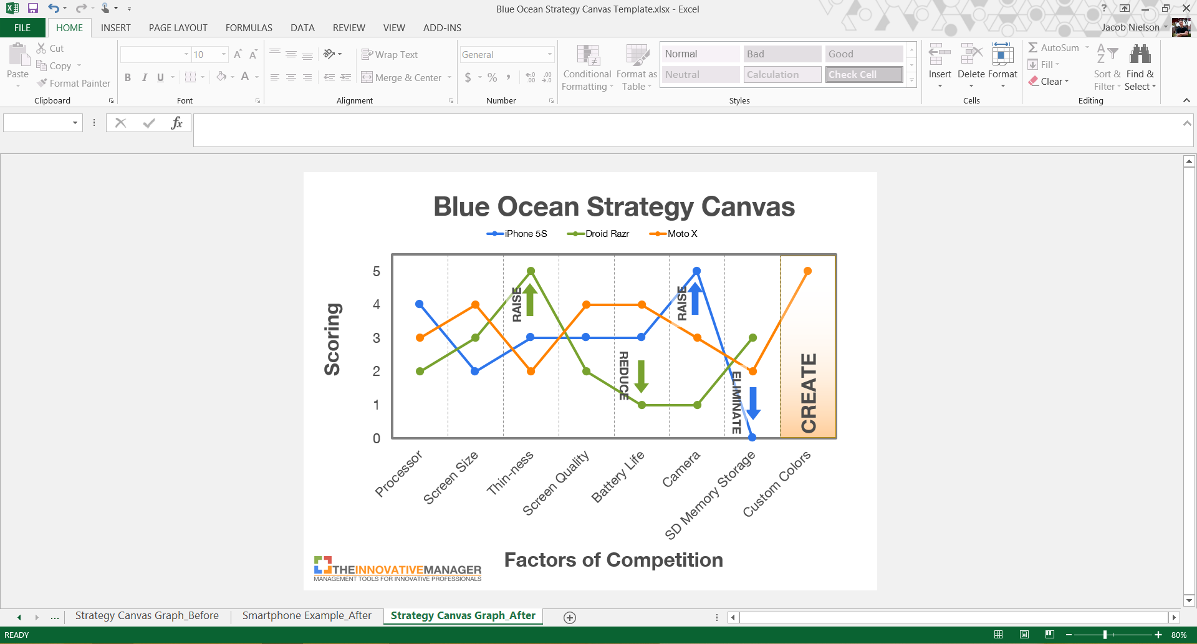Expand the cell Styles gallery

(911, 79)
